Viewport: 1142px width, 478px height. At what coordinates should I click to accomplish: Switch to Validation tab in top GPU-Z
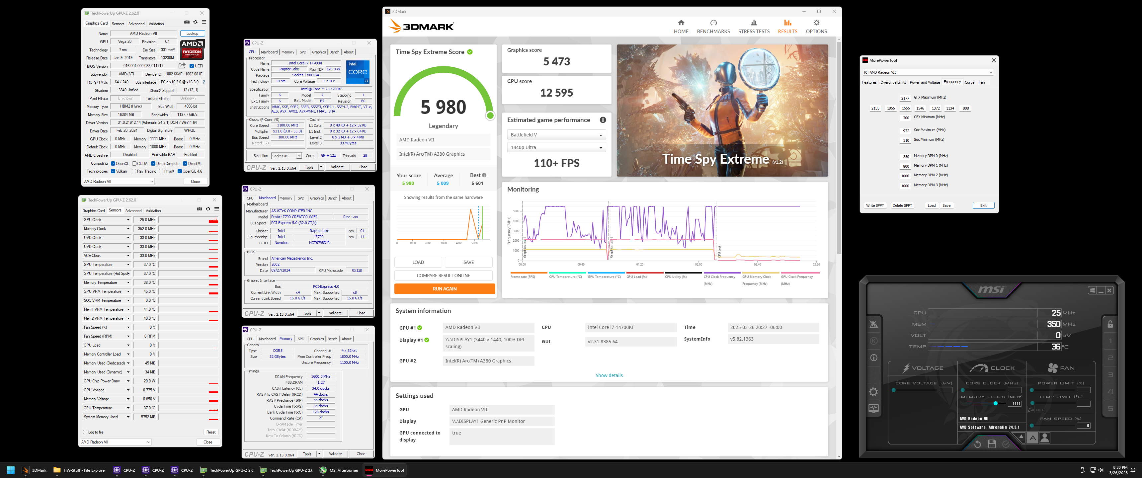(x=156, y=24)
